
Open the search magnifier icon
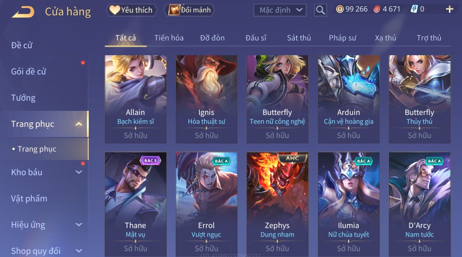pyautogui.click(x=320, y=10)
